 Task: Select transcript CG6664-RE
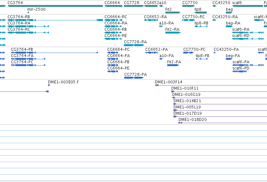coord(113,39)
